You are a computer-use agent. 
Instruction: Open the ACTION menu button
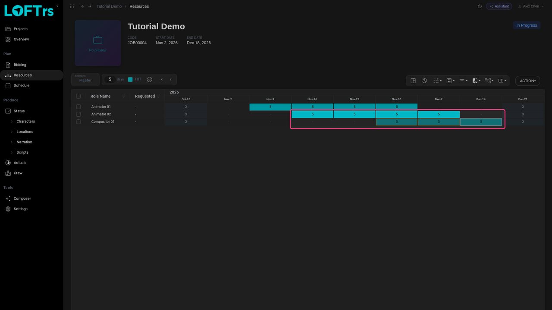528,81
